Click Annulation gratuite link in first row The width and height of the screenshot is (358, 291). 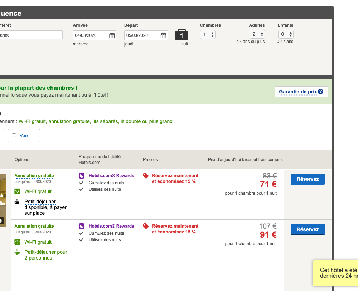tap(34, 176)
